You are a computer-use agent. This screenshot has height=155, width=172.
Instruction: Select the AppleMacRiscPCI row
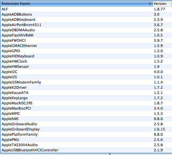point(86,108)
